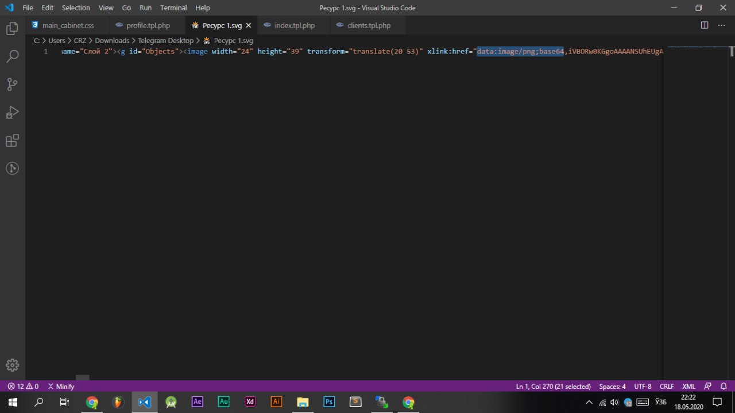
Task: Open the Windows Action Center
Action: (717, 402)
